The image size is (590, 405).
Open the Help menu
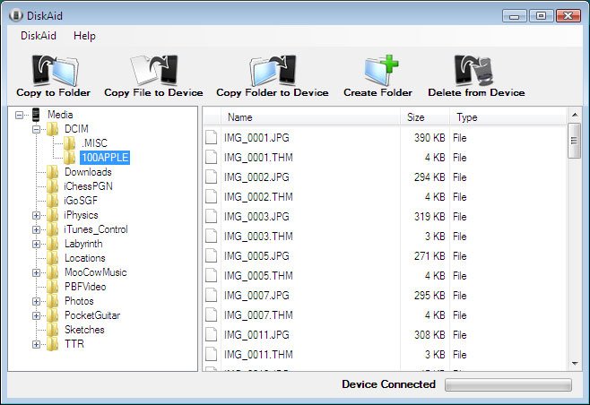click(84, 36)
